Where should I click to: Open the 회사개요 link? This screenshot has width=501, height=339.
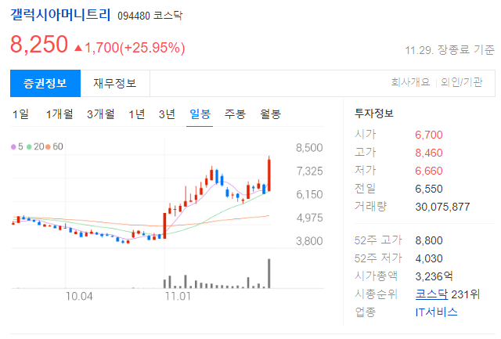[410, 82]
